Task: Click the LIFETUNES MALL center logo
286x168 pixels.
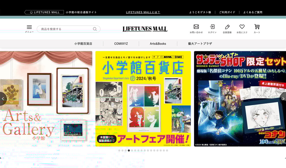Action: tap(145, 29)
